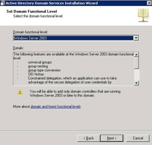
Task: Click the Set Domain Functional Level heading
Action: pyautogui.click(x=32, y=11)
